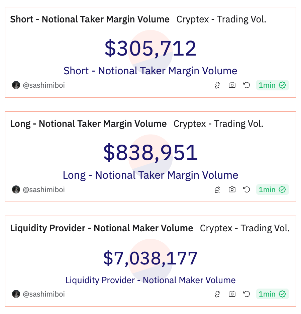Click the sashimiboi avatar in the Long card

pyautogui.click(x=16, y=189)
